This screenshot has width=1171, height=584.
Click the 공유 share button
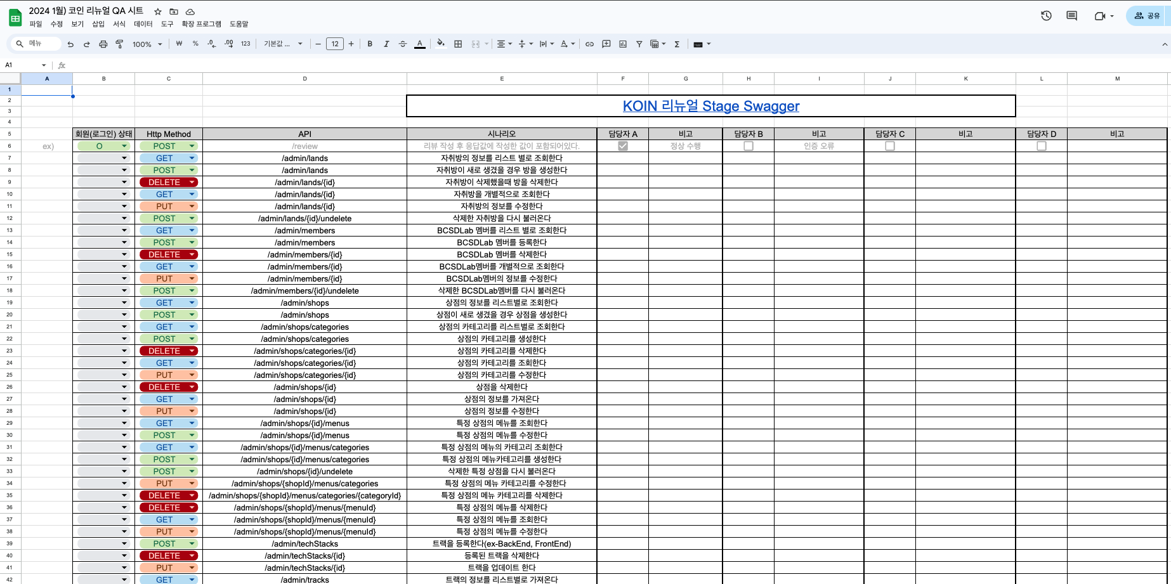pos(1147,16)
